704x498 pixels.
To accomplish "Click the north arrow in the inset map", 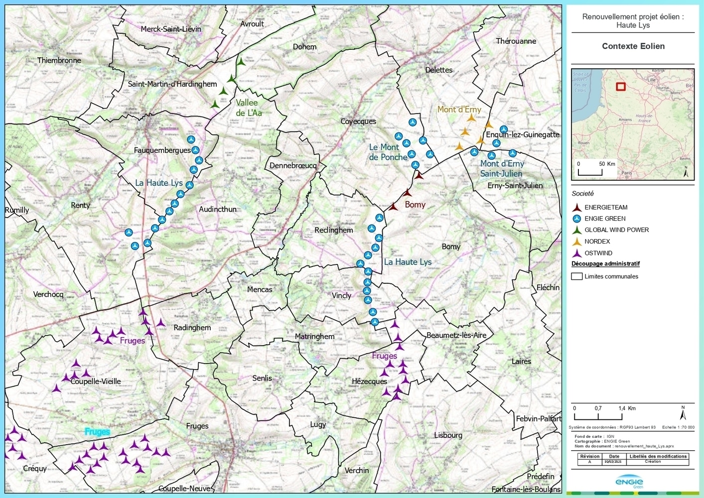I will (686, 172).
